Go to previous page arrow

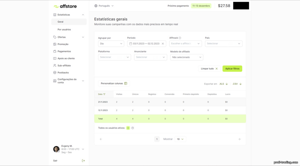click(101, 139)
